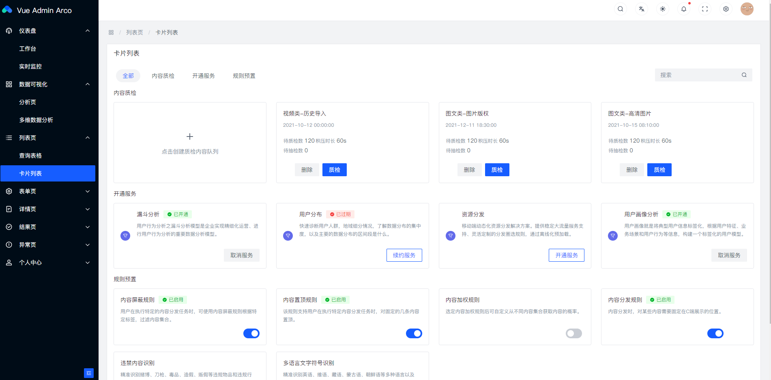Expand the 异常页 menu chevron
This screenshot has width=771, height=380.
88,245
